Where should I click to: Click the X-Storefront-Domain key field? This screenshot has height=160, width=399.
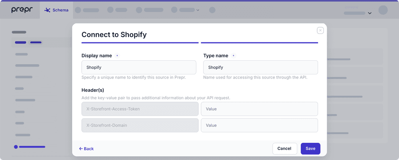click(140, 125)
